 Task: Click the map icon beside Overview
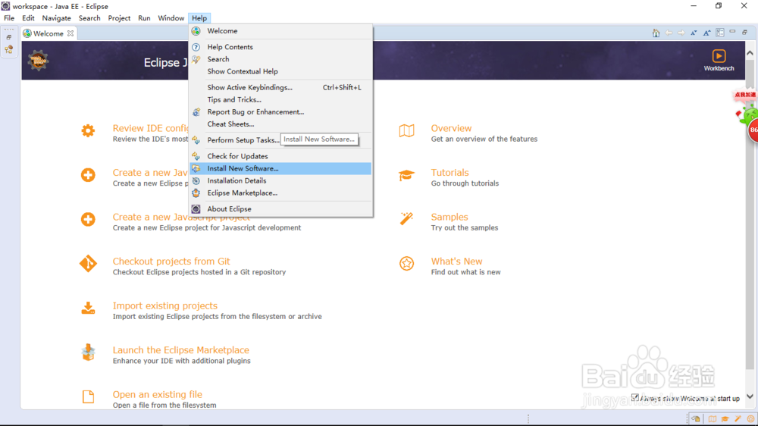[406, 130]
